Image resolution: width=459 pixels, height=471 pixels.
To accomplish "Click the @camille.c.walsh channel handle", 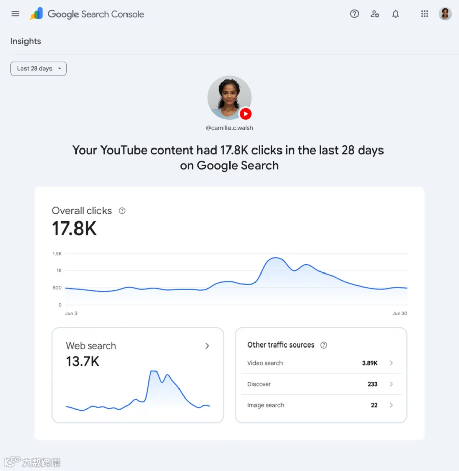I will pyautogui.click(x=229, y=128).
